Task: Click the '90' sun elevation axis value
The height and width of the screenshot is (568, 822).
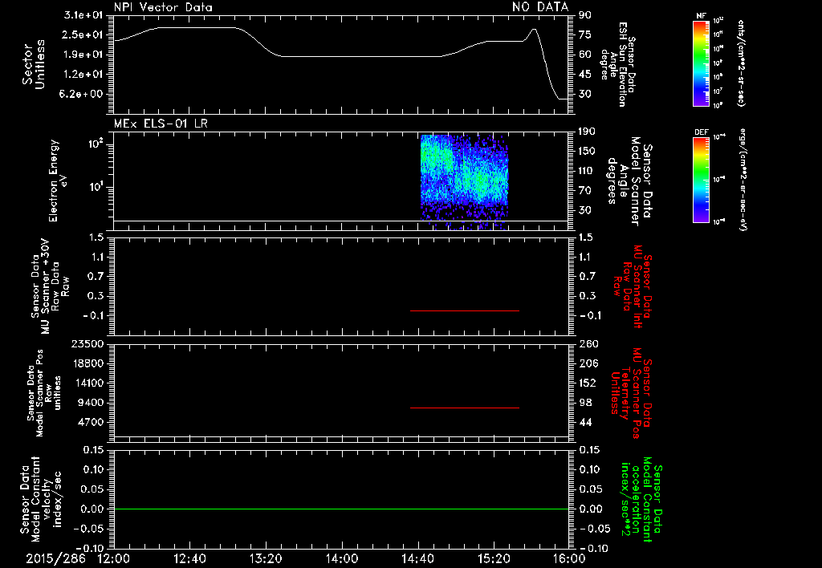Action: (584, 15)
